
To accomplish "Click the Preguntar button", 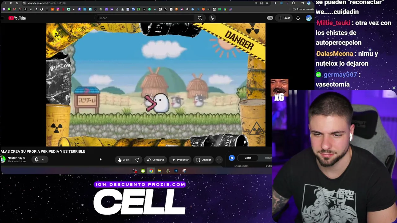I will point(180,160).
